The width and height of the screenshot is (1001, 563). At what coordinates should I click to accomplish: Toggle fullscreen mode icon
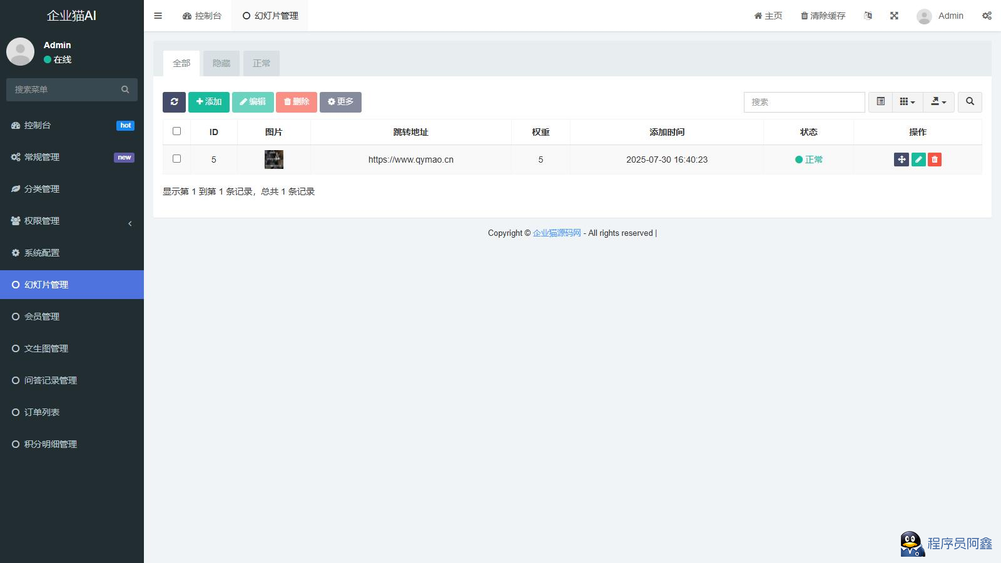pos(894,16)
